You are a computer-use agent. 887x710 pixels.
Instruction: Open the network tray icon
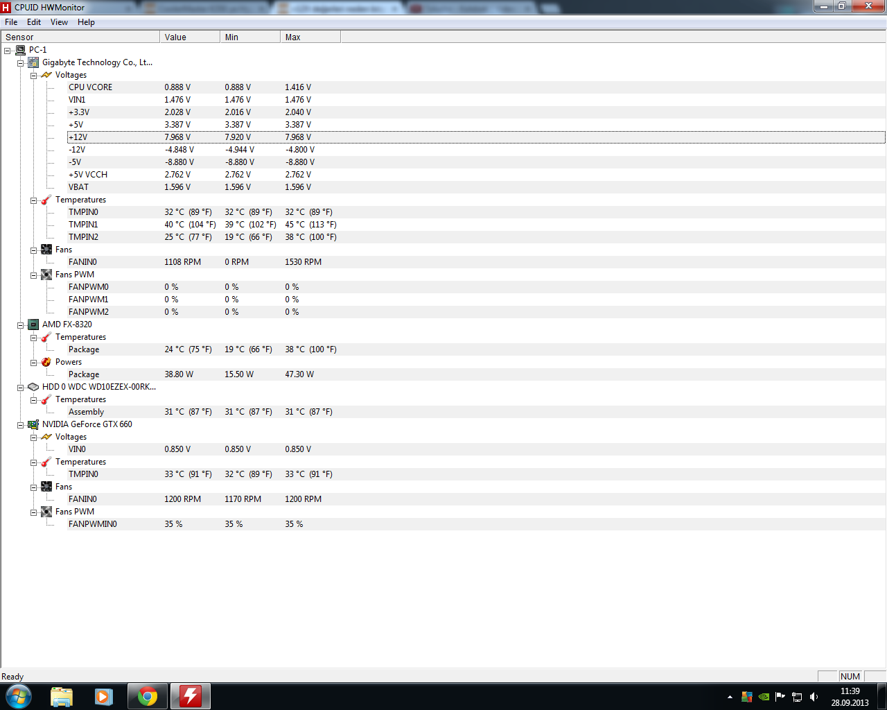(x=797, y=697)
